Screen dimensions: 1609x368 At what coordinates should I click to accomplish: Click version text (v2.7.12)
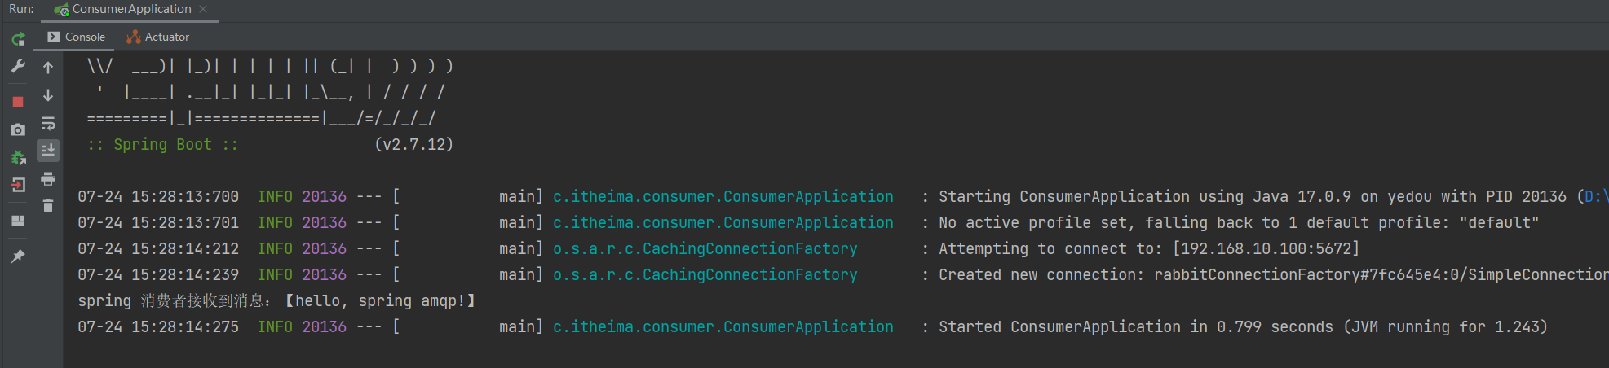click(413, 144)
